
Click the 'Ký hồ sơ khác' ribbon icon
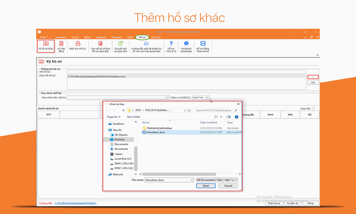(46, 44)
